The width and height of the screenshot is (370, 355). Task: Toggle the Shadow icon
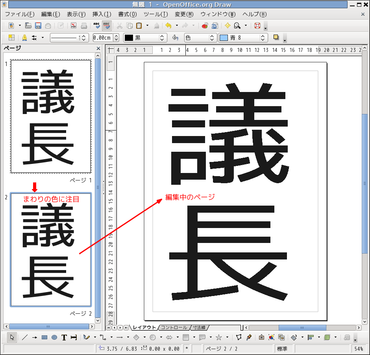tap(276, 37)
